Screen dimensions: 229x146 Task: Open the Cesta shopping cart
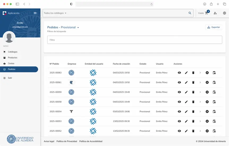(204, 13)
